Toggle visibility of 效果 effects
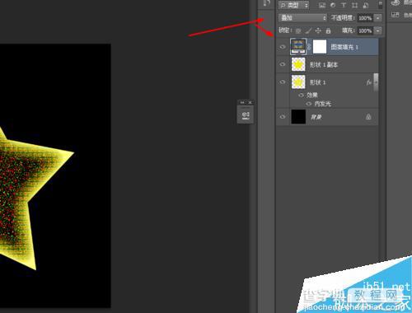This screenshot has width=412, height=313. [302, 95]
